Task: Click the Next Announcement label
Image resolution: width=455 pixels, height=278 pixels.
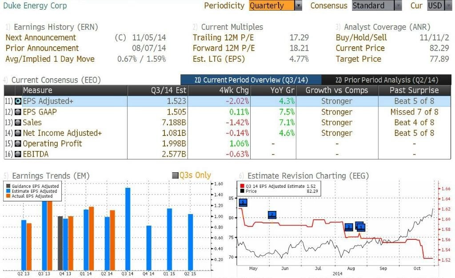Action: 40,38
